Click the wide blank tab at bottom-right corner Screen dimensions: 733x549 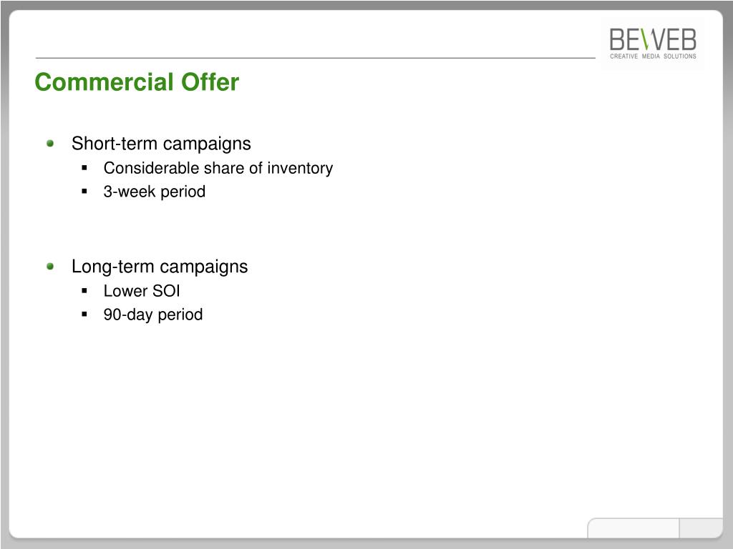634,528
